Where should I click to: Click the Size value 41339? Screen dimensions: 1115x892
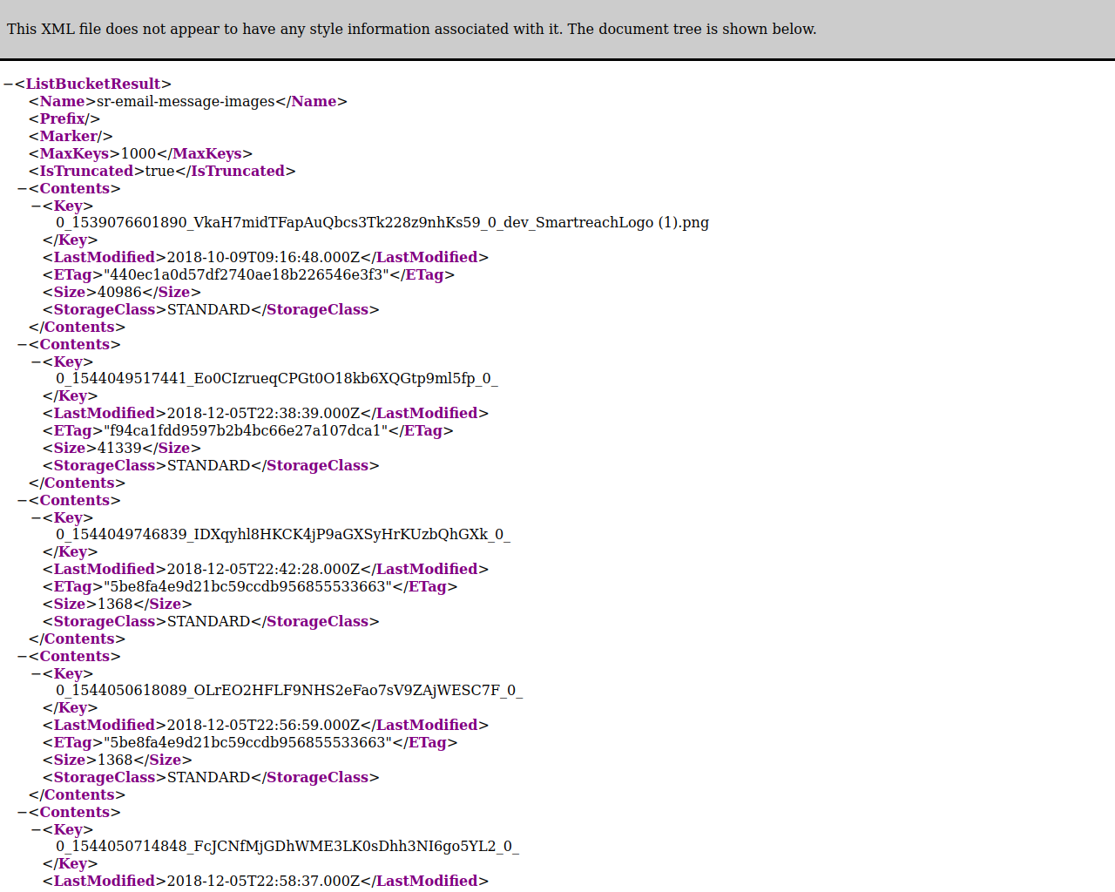point(119,449)
